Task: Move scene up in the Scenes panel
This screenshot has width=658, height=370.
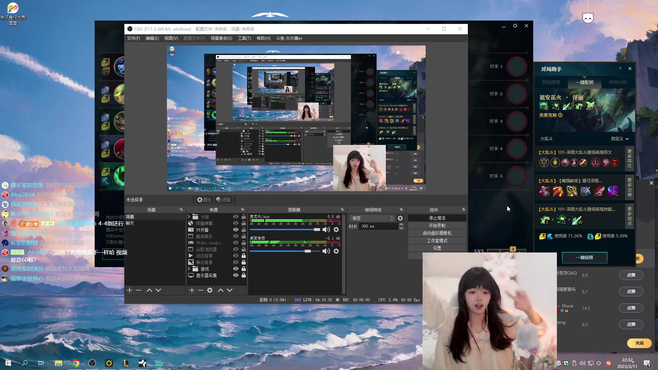Action: (x=149, y=290)
